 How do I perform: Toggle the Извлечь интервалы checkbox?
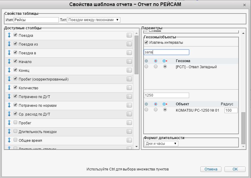[146, 43]
